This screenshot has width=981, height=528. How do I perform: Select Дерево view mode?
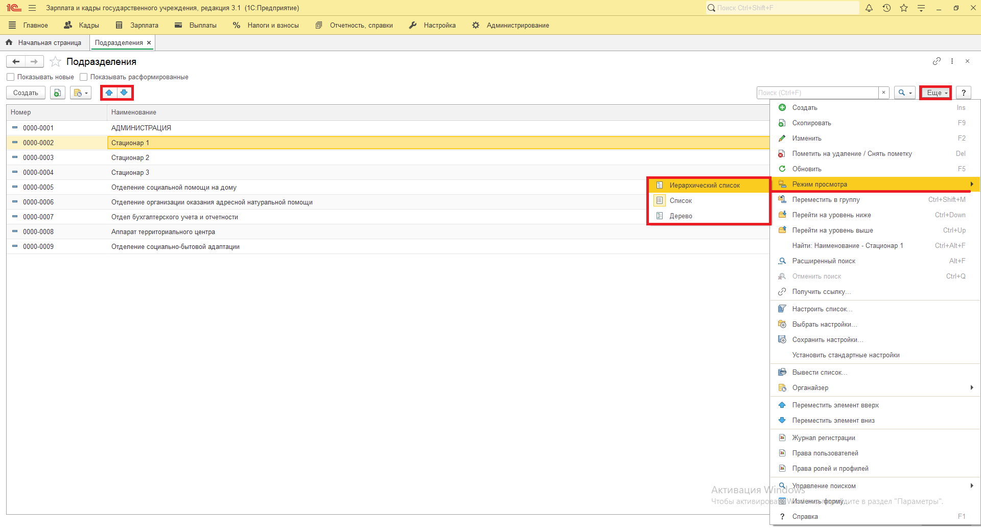(x=709, y=216)
